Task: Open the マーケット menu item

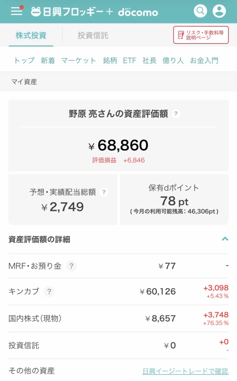Action: (x=79, y=61)
